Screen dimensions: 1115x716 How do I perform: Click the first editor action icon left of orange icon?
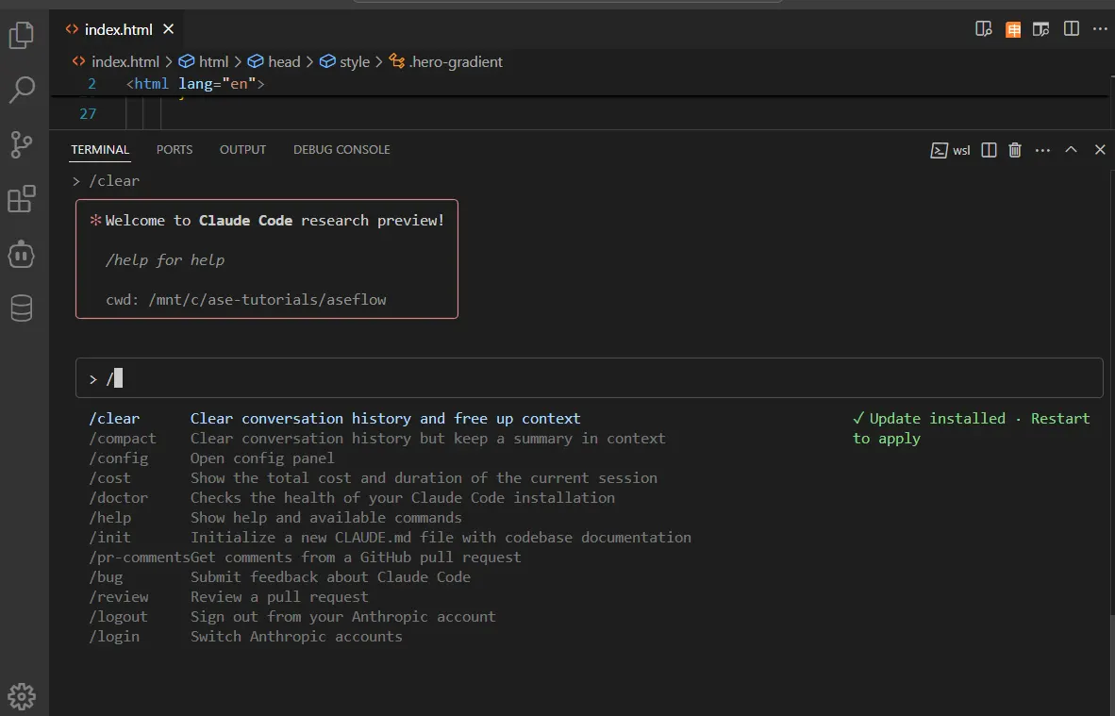(984, 29)
